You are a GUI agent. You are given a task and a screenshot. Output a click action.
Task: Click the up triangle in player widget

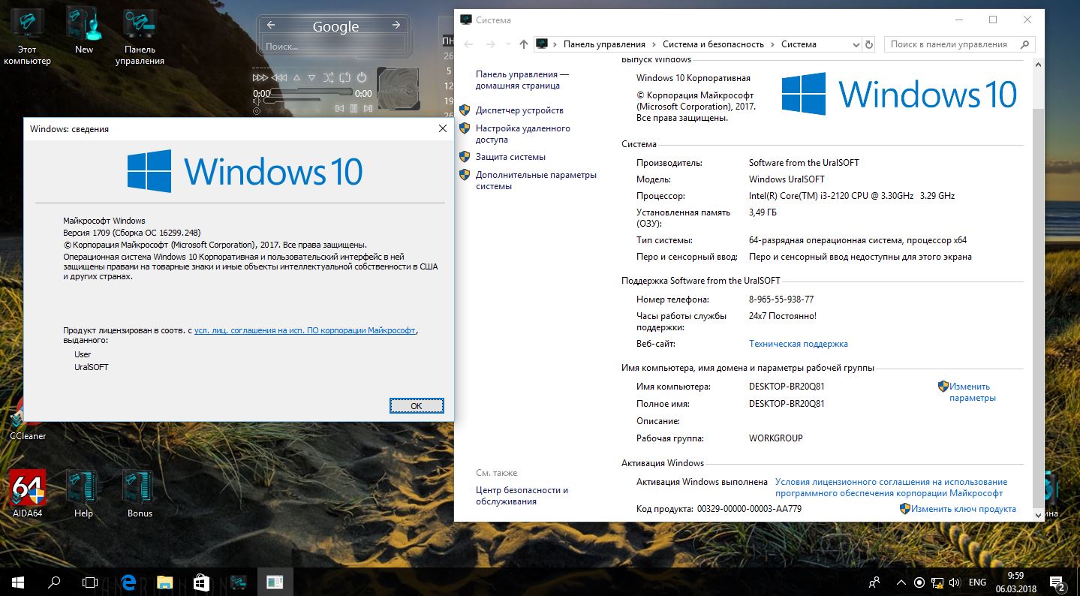[x=296, y=77]
